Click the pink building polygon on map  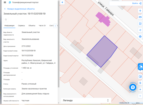(x=104, y=19)
